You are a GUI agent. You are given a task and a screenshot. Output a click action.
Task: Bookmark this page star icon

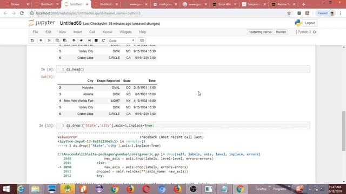[289, 13]
